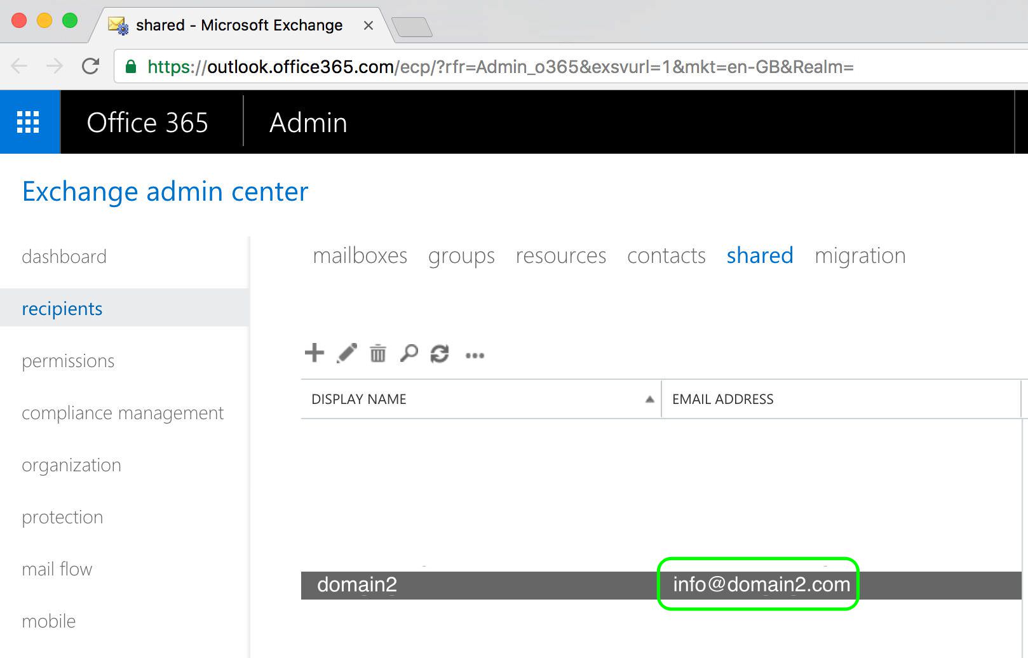This screenshot has width=1028, height=658.
Task: Click the macOS yellow minimize button
Action: (44, 20)
